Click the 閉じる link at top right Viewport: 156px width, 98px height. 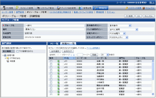(x=152, y=3)
